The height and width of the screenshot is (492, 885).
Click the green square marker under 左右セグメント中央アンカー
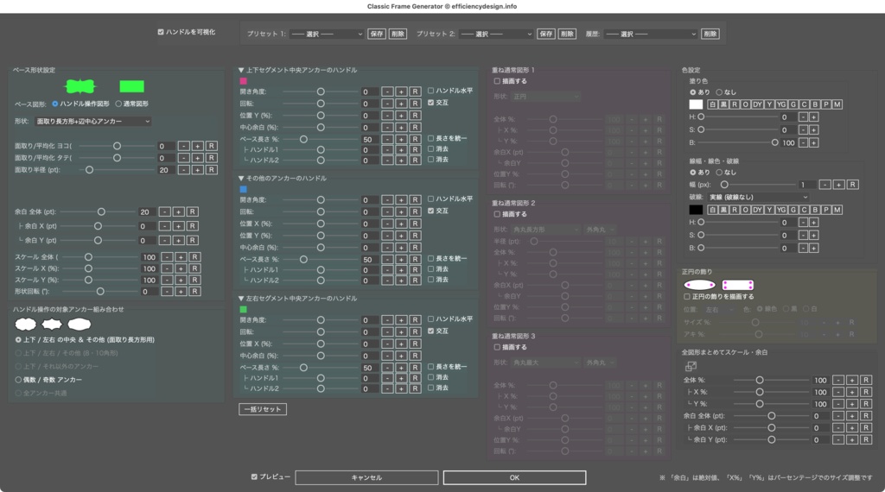pyautogui.click(x=243, y=309)
